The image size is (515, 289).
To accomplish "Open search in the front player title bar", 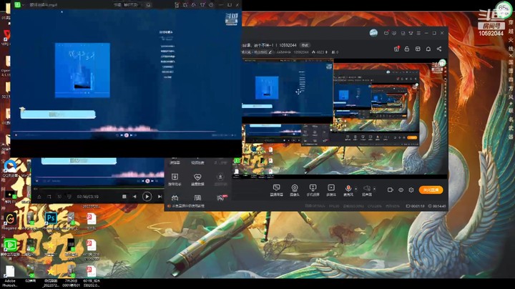I will tap(149, 5).
